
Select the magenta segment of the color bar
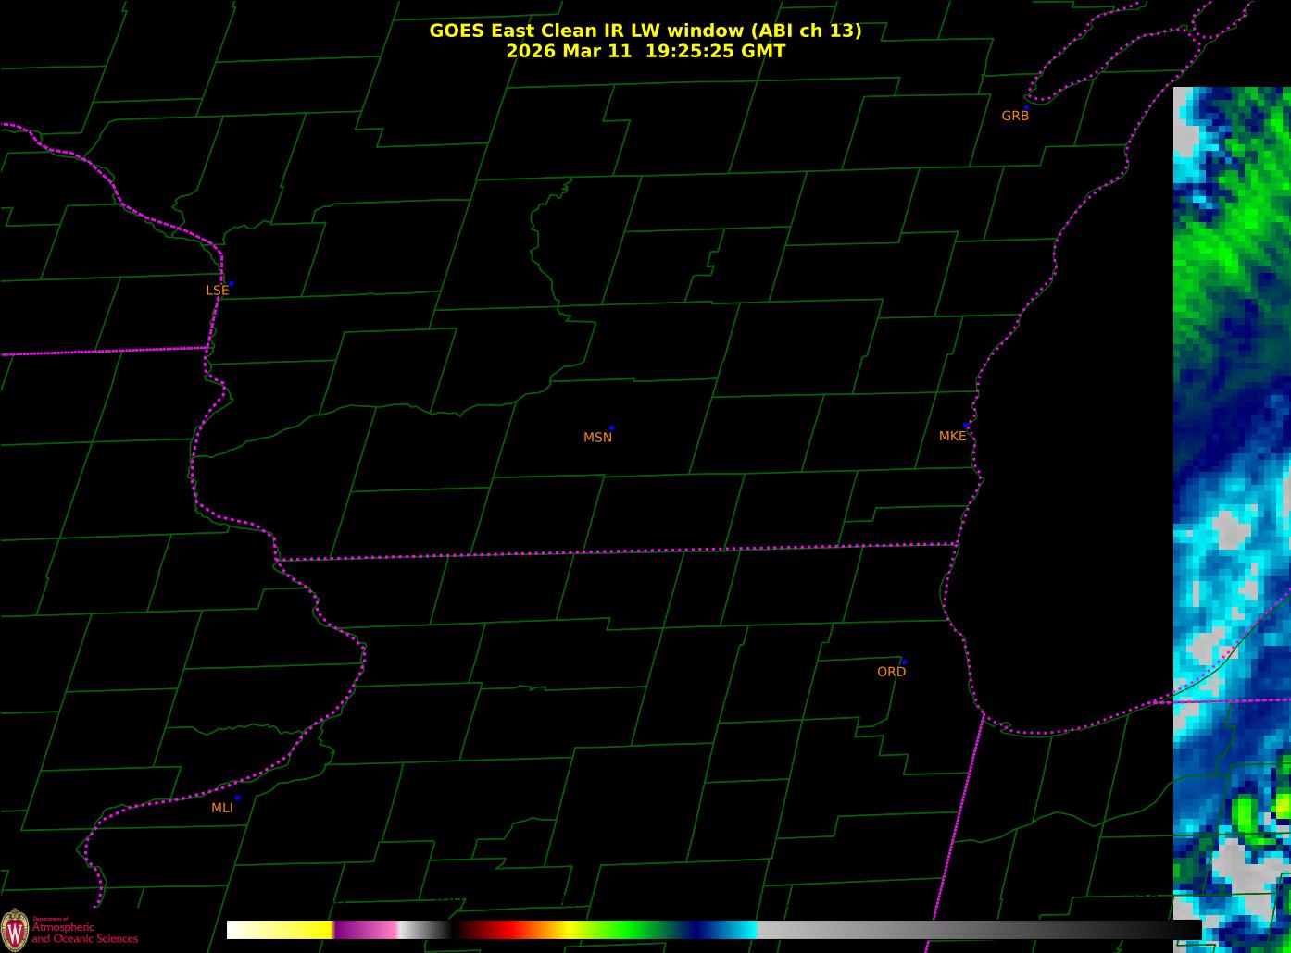click(366, 930)
